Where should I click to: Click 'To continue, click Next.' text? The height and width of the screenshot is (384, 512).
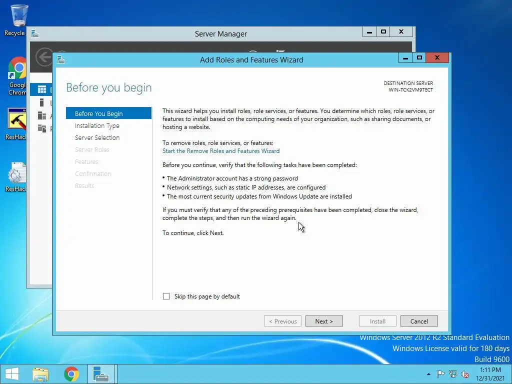click(x=193, y=233)
